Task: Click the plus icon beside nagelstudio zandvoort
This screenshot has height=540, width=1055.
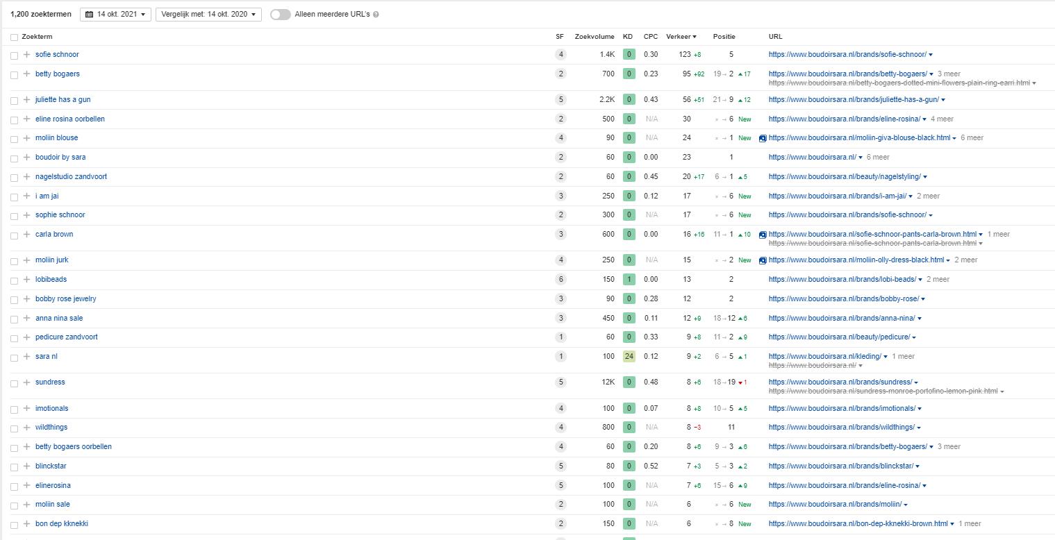Action: coord(26,176)
